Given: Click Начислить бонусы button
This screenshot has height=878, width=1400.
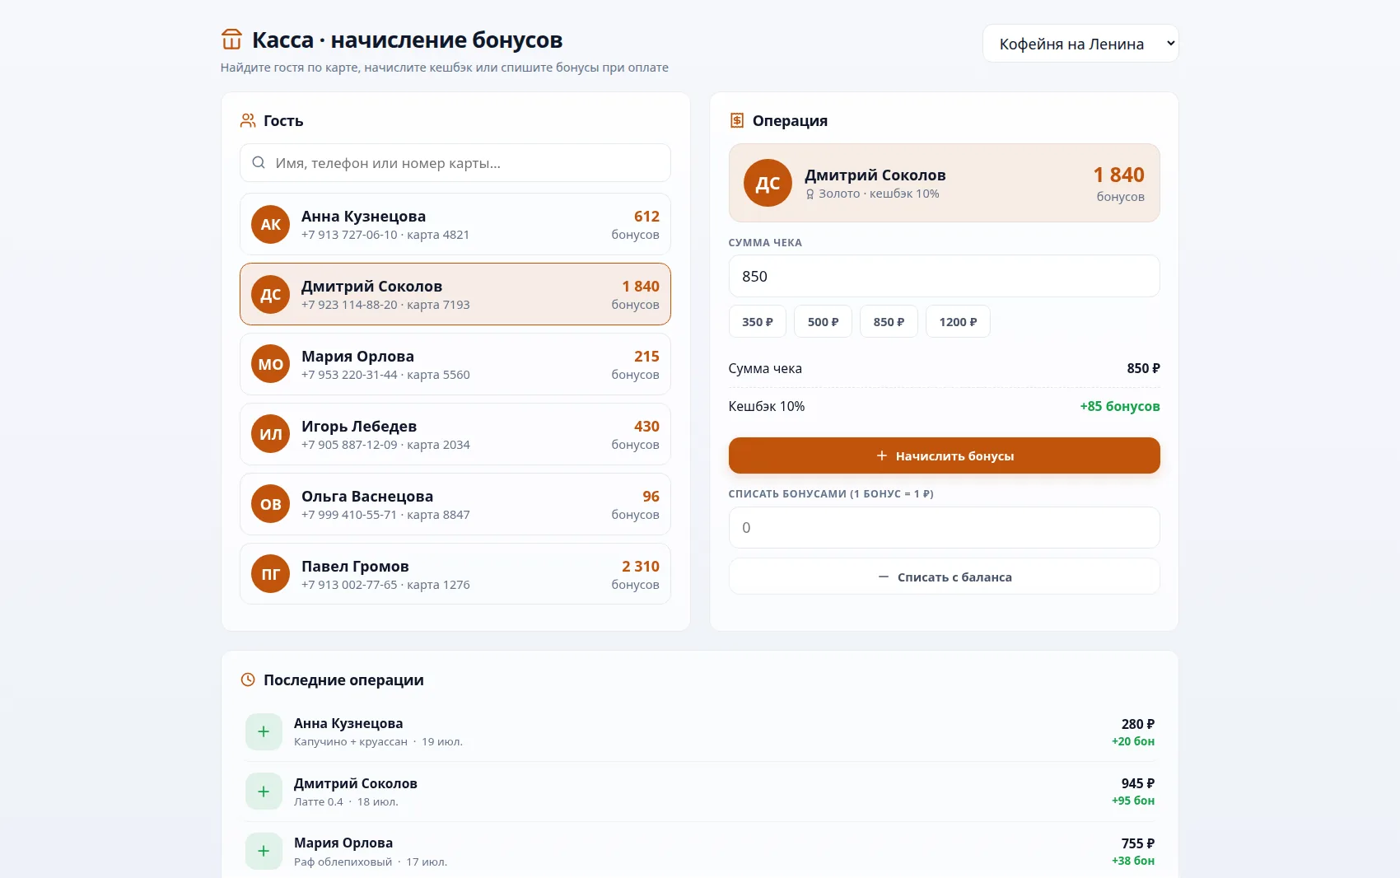Looking at the screenshot, I should click(x=944, y=455).
